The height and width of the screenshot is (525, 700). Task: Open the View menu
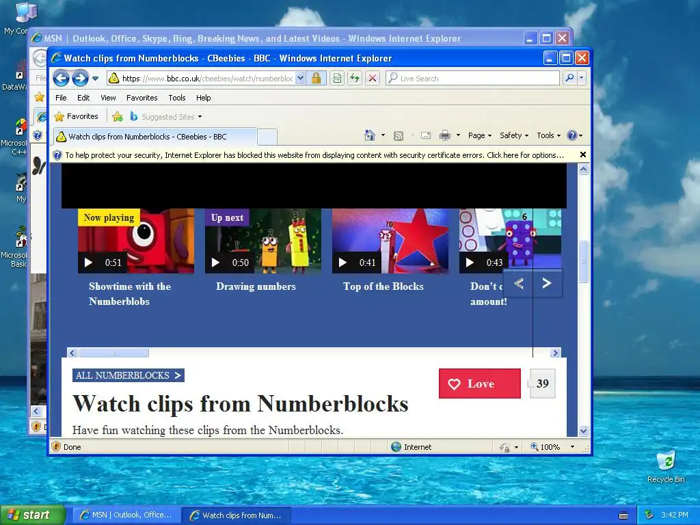(x=108, y=98)
